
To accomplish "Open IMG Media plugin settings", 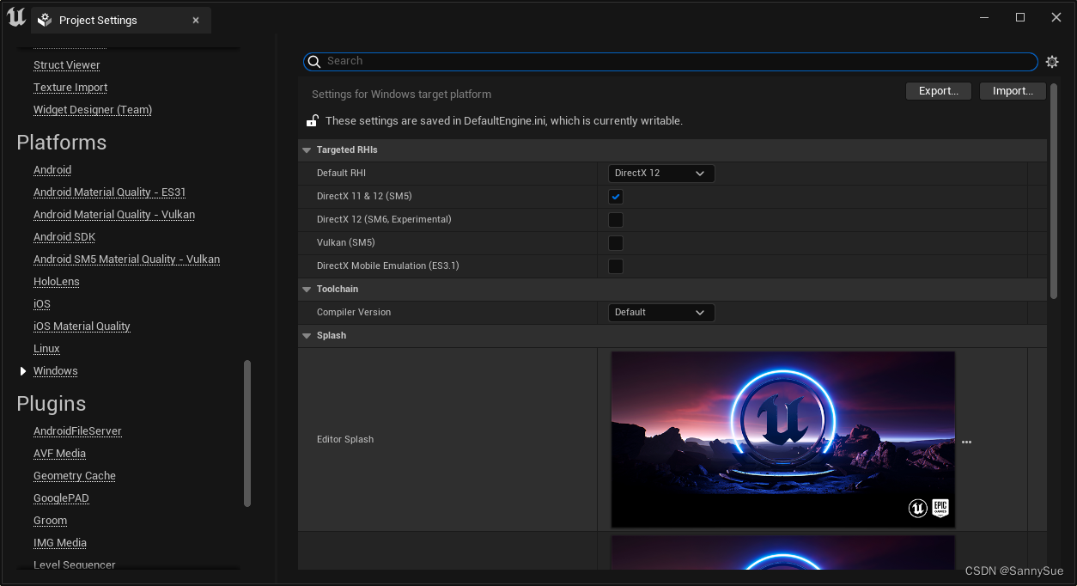I will (60, 543).
